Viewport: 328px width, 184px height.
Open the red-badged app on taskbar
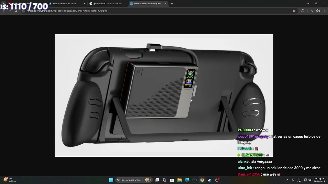coord(217,180)
